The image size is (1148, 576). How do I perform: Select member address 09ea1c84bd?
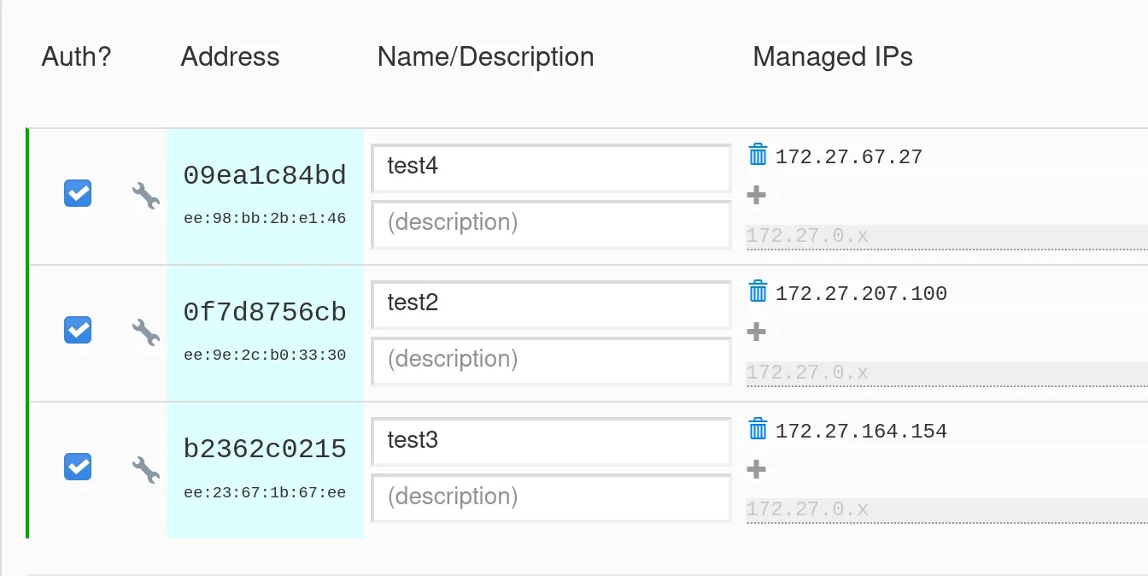pyautogui.click(x=265, y=175)
